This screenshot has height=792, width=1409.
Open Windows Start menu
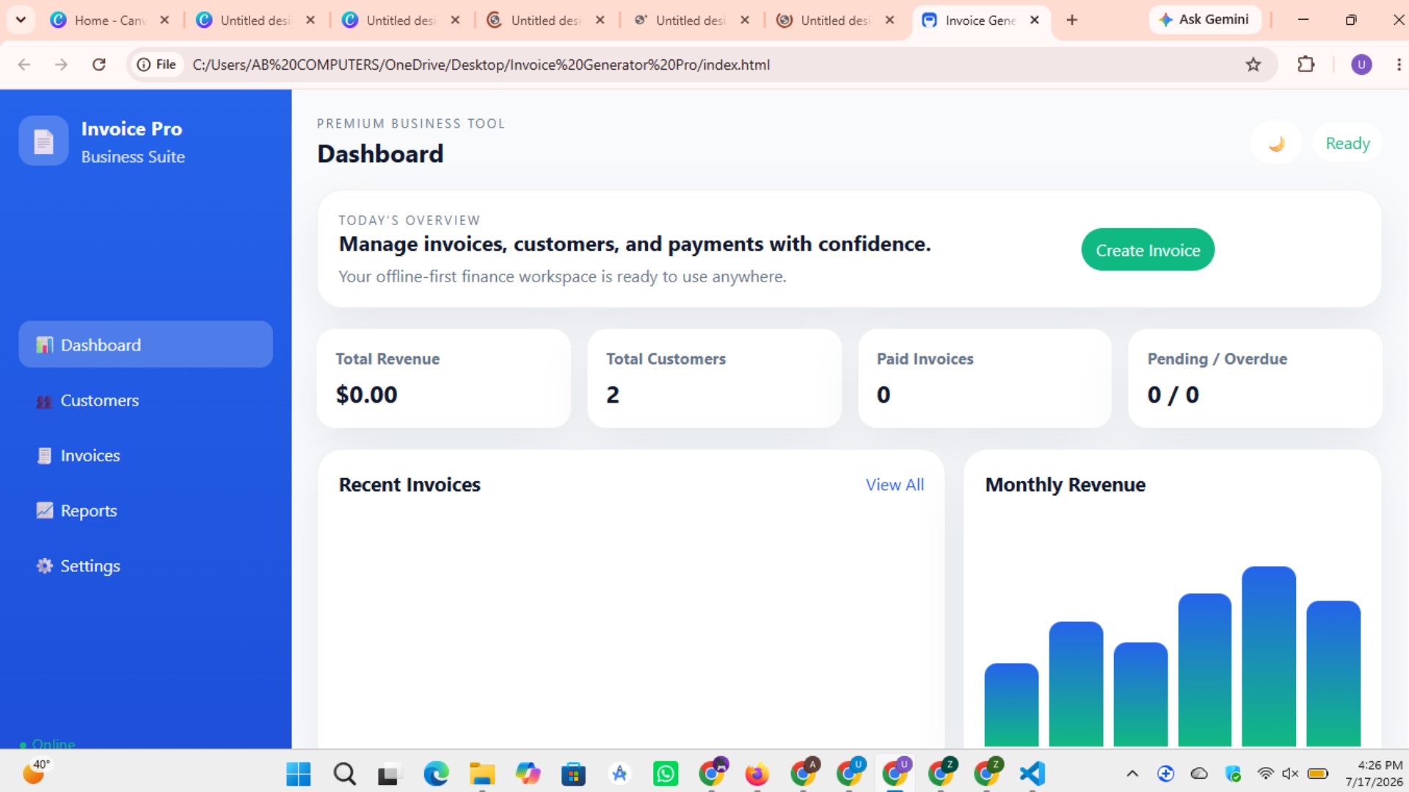coord(298,774)
